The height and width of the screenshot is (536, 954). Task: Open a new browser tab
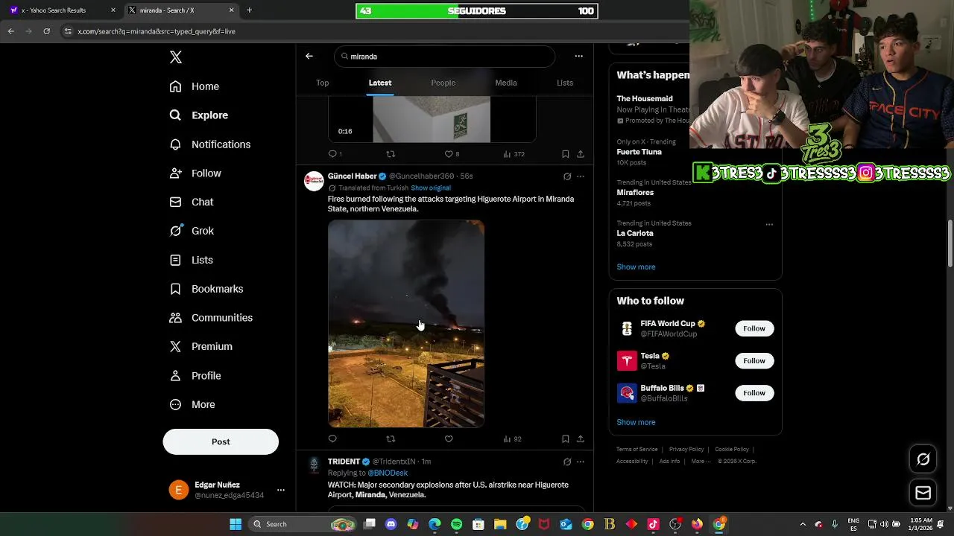point(249,10)
